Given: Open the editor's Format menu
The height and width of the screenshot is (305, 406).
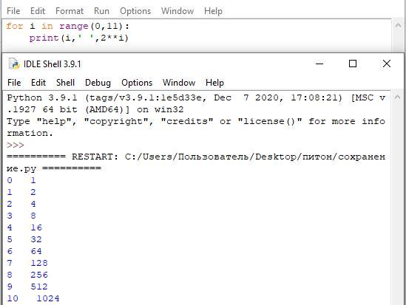Looking at the screenshot, I should tap(70, 11).
